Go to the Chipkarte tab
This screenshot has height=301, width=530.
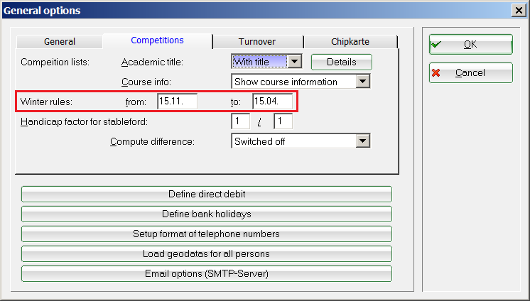[350, 42]
